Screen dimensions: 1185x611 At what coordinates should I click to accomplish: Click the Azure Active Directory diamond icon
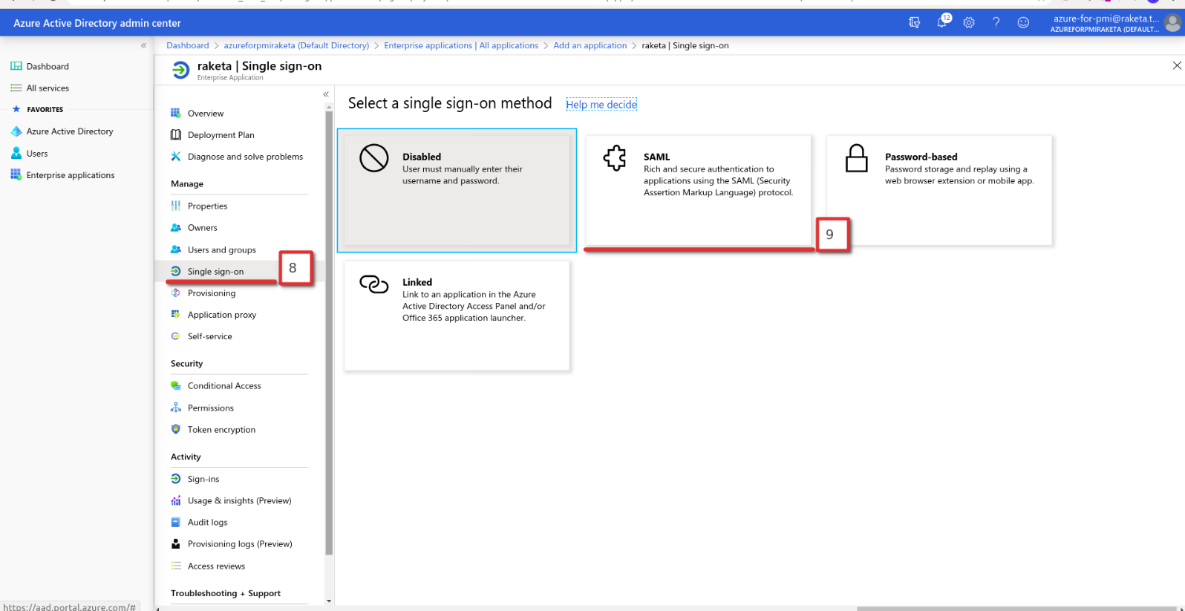tap(16, 131)
